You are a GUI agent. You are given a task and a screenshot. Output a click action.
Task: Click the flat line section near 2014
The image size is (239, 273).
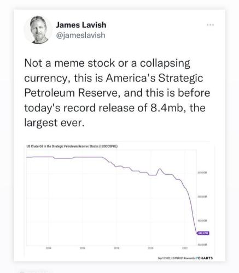click(40, 157)
